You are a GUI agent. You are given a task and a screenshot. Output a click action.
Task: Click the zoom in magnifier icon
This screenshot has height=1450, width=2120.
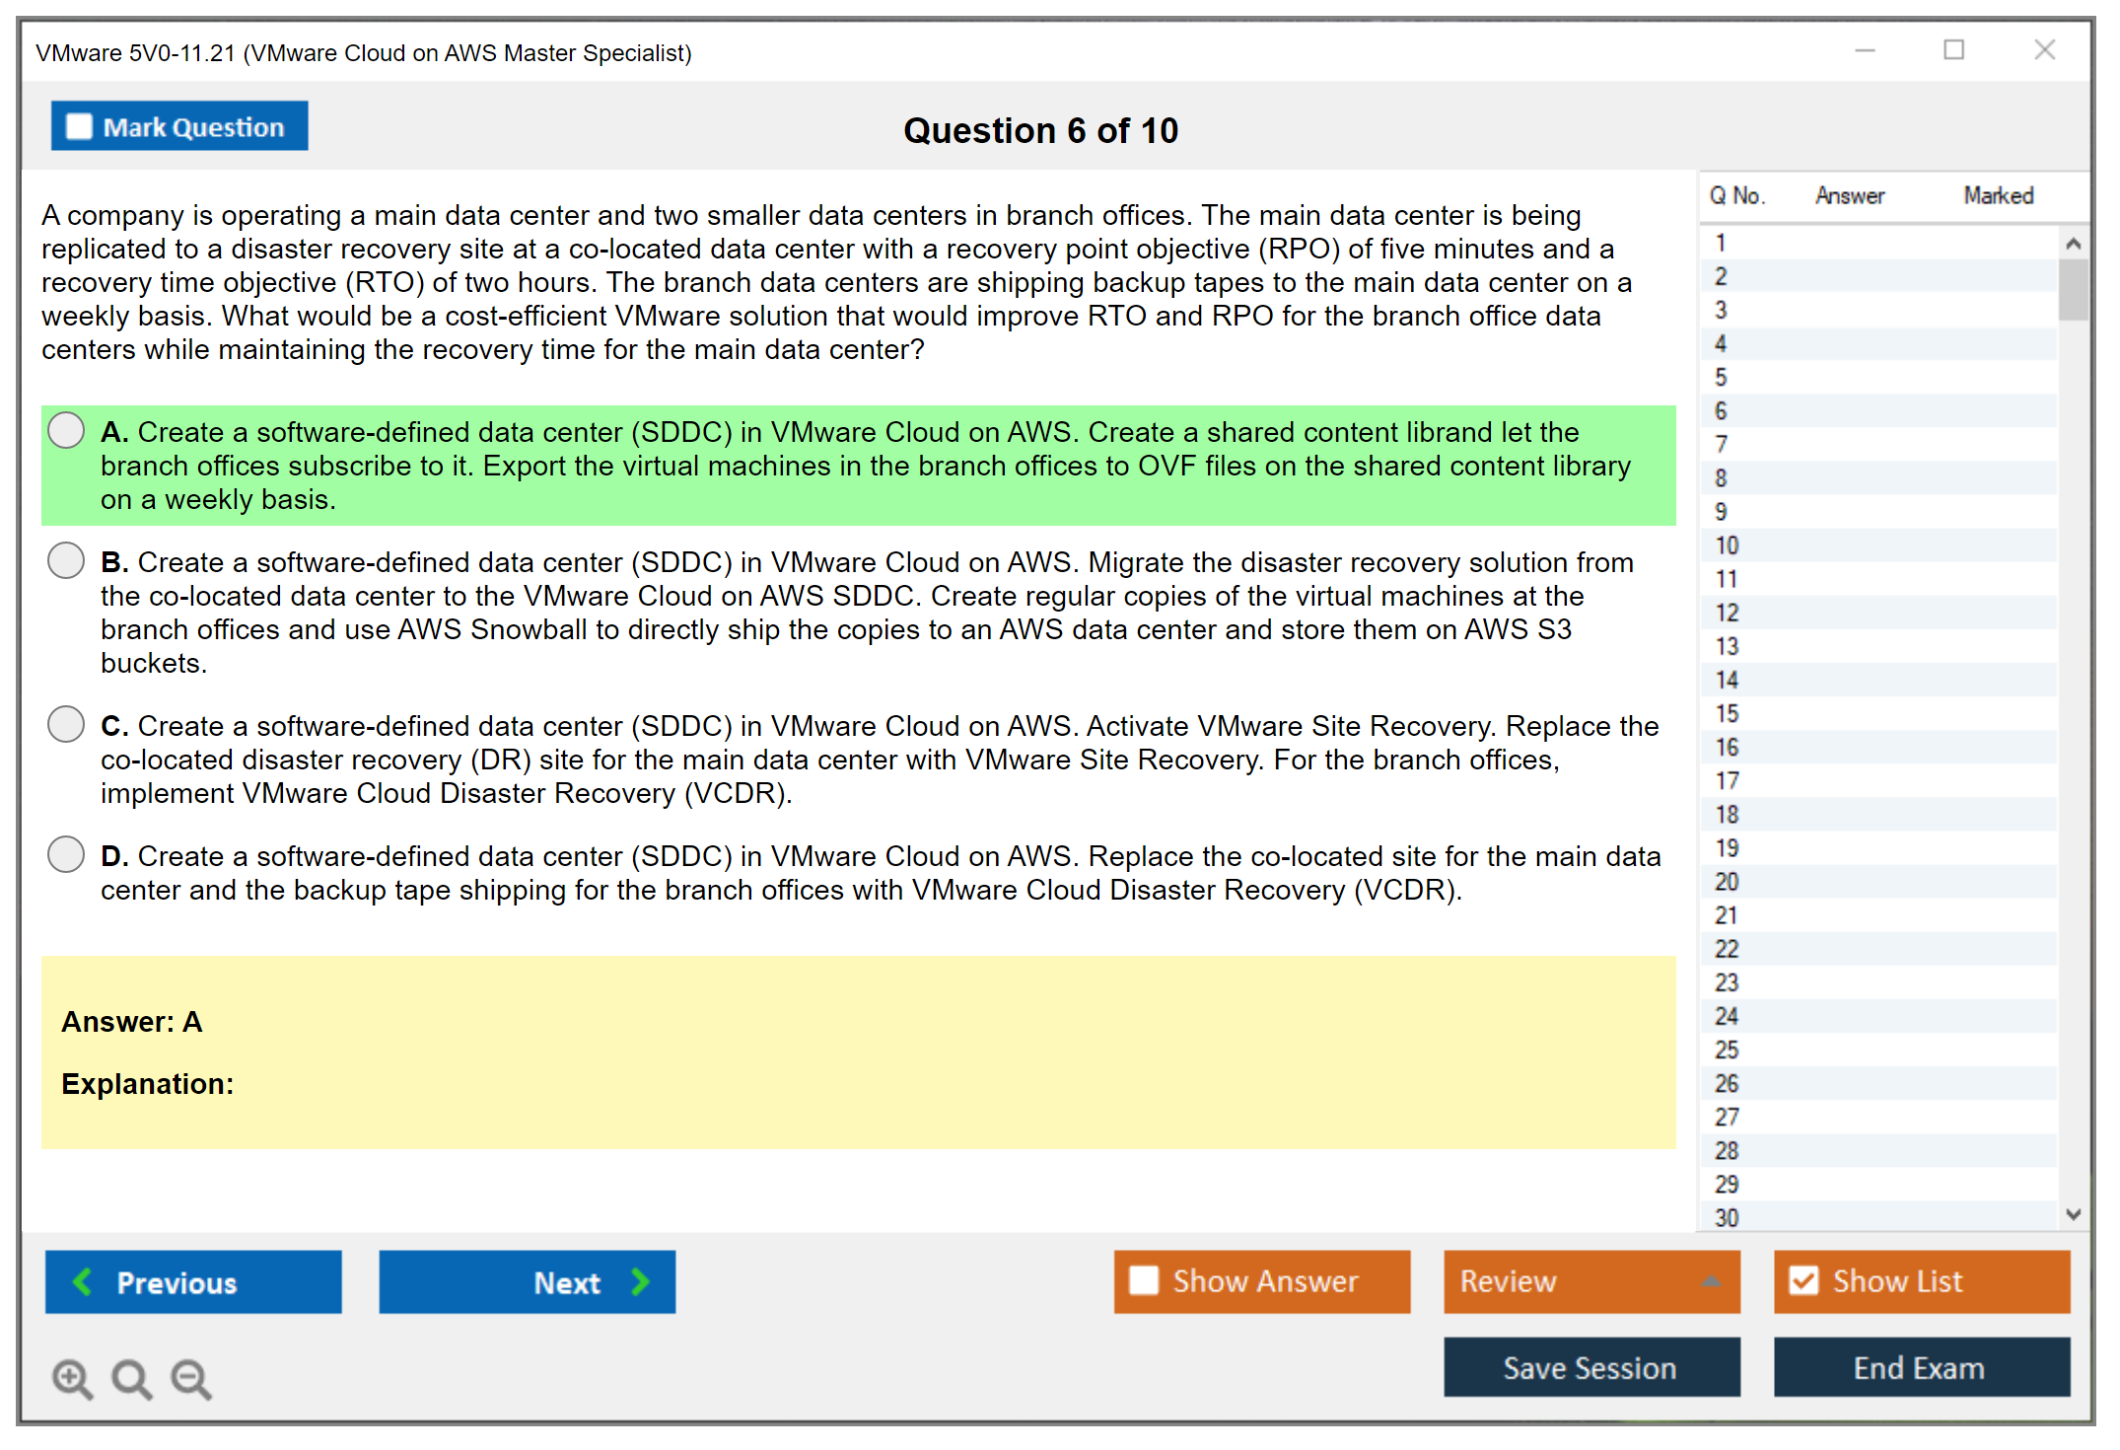[72, 1378]
